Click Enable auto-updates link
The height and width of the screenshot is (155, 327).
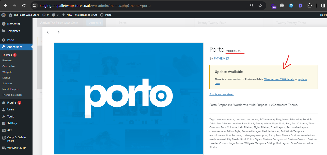(x=221, y=94)
